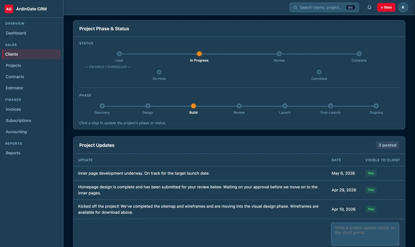Open Subscriptions in the sidebar
This screenshot has width=415, height=247.
point(32,120)
